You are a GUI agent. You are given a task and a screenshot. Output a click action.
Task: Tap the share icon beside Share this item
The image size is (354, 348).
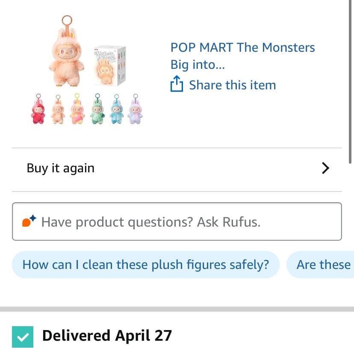[177, 84]
